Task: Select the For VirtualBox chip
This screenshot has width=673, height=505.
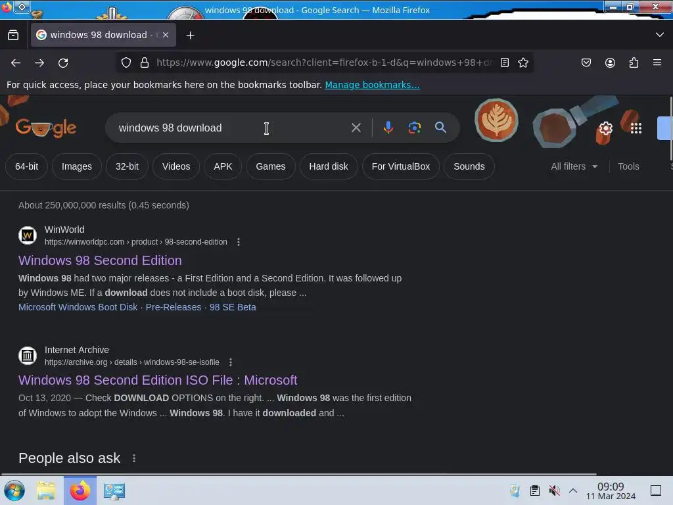Action: pos(400,166)
